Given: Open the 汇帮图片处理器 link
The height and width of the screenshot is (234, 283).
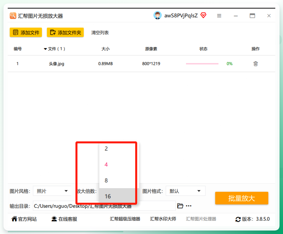Looking at the screenshot, I should coord(201,219).
